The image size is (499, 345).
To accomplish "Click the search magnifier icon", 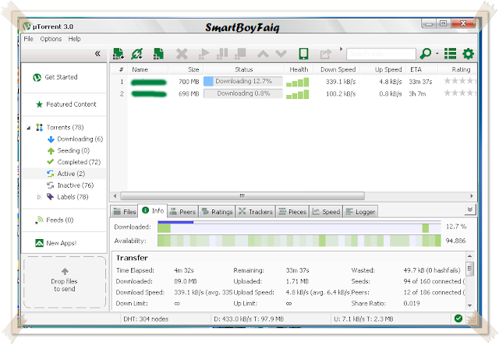I will 426,54.
